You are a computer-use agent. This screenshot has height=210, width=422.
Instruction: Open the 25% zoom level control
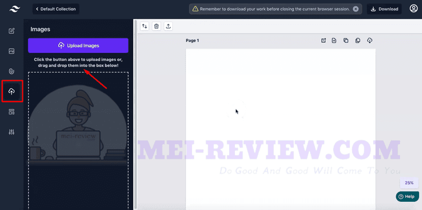click(x=409, y=183)
